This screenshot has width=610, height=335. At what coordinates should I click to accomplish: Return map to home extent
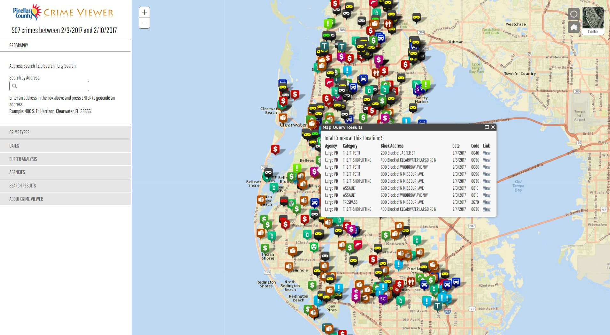pos(574,27)
